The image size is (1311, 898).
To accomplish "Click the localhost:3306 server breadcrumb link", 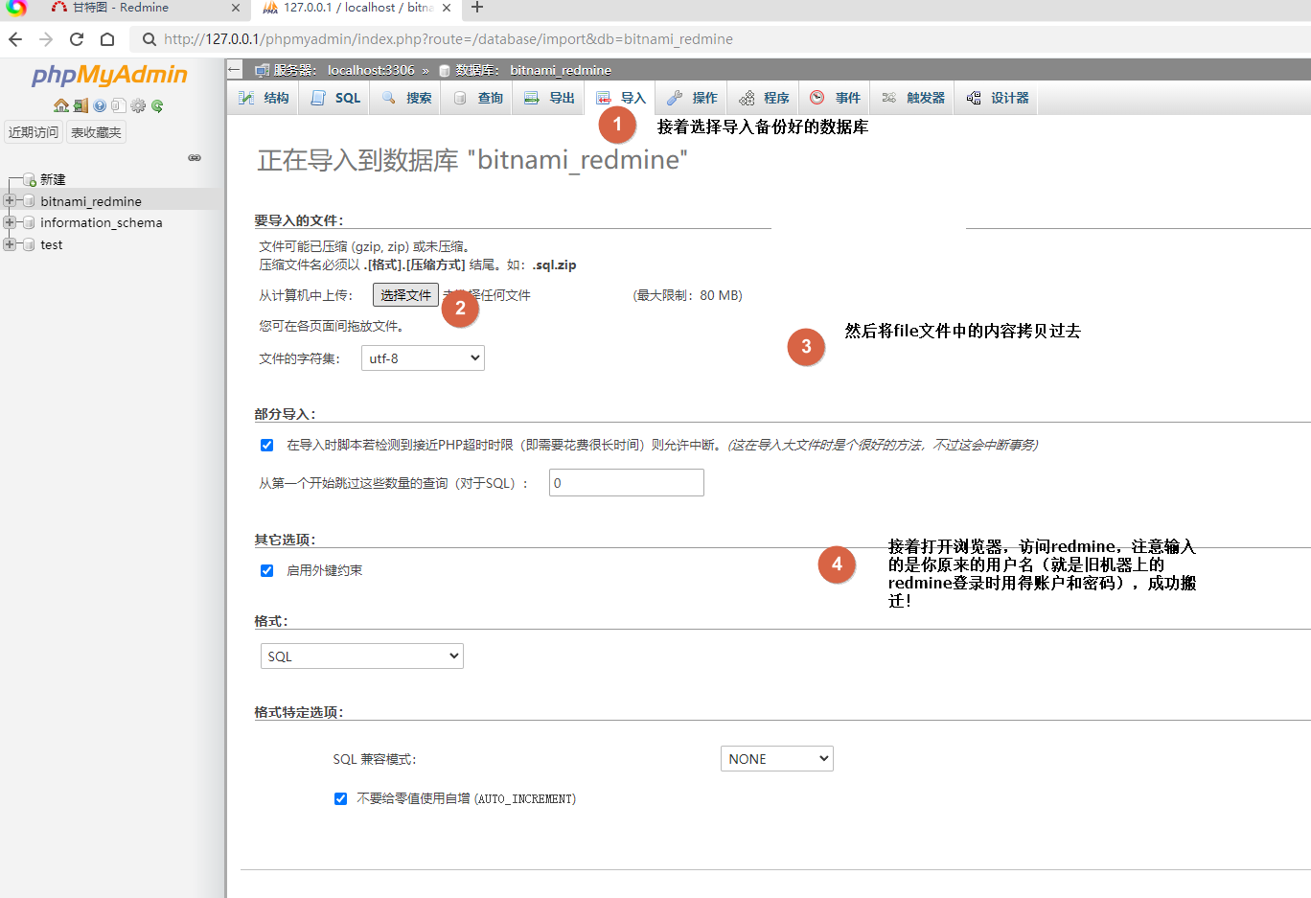I will 371,70.
